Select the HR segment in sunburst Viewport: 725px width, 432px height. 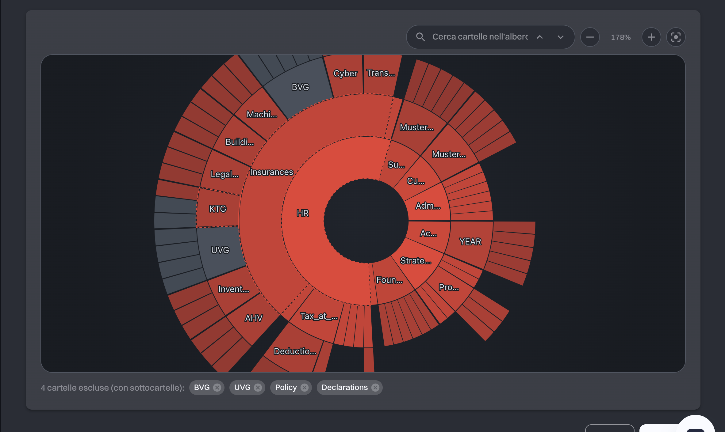(x=303, y=213)
